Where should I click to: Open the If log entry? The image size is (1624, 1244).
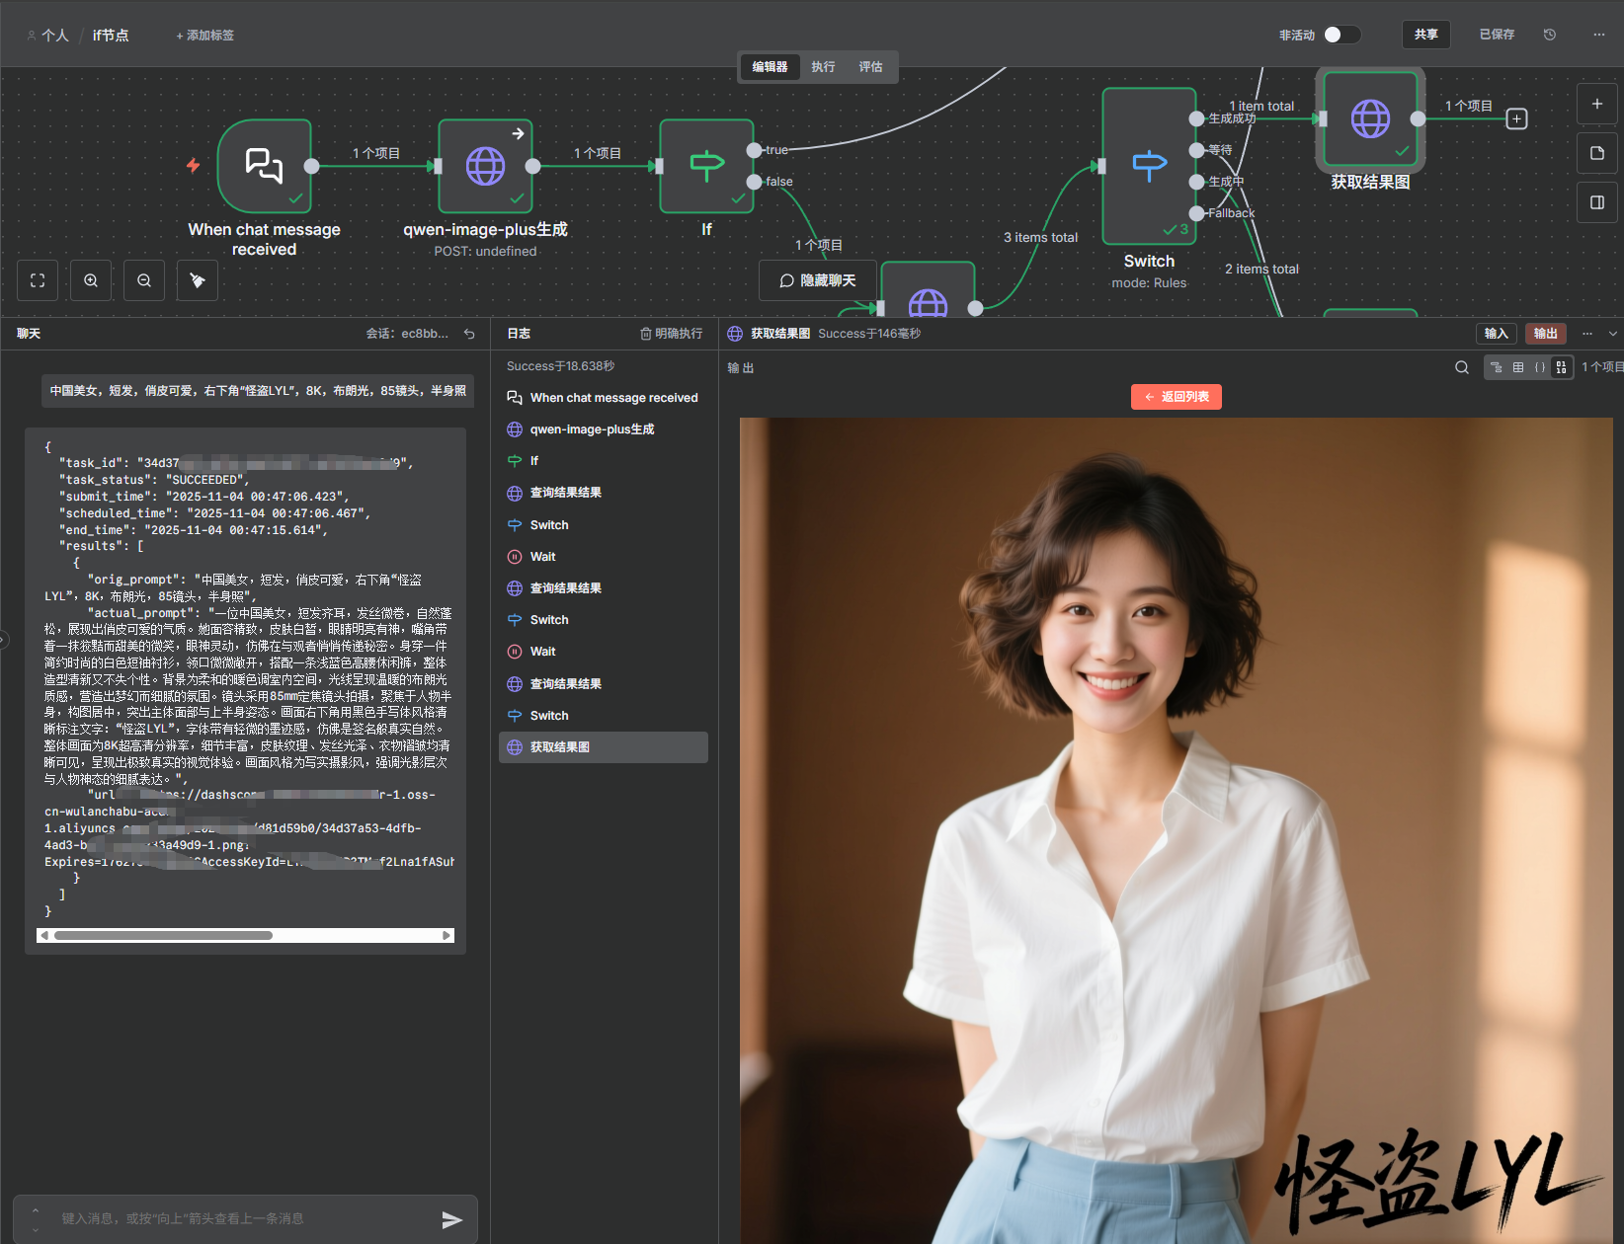[604, 461]
